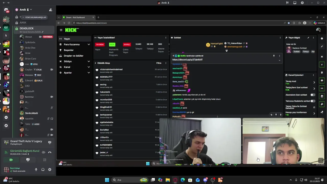
Task: Deafen audio with the headphones icon
Action: click(x=43, y=169)
